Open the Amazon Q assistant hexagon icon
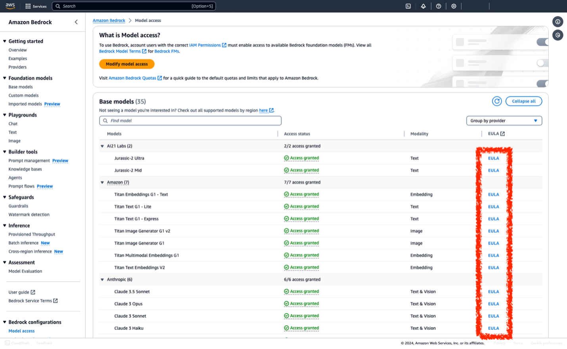Image resolution: width=567 pixels, height=349 pixels. coord(557,35)
